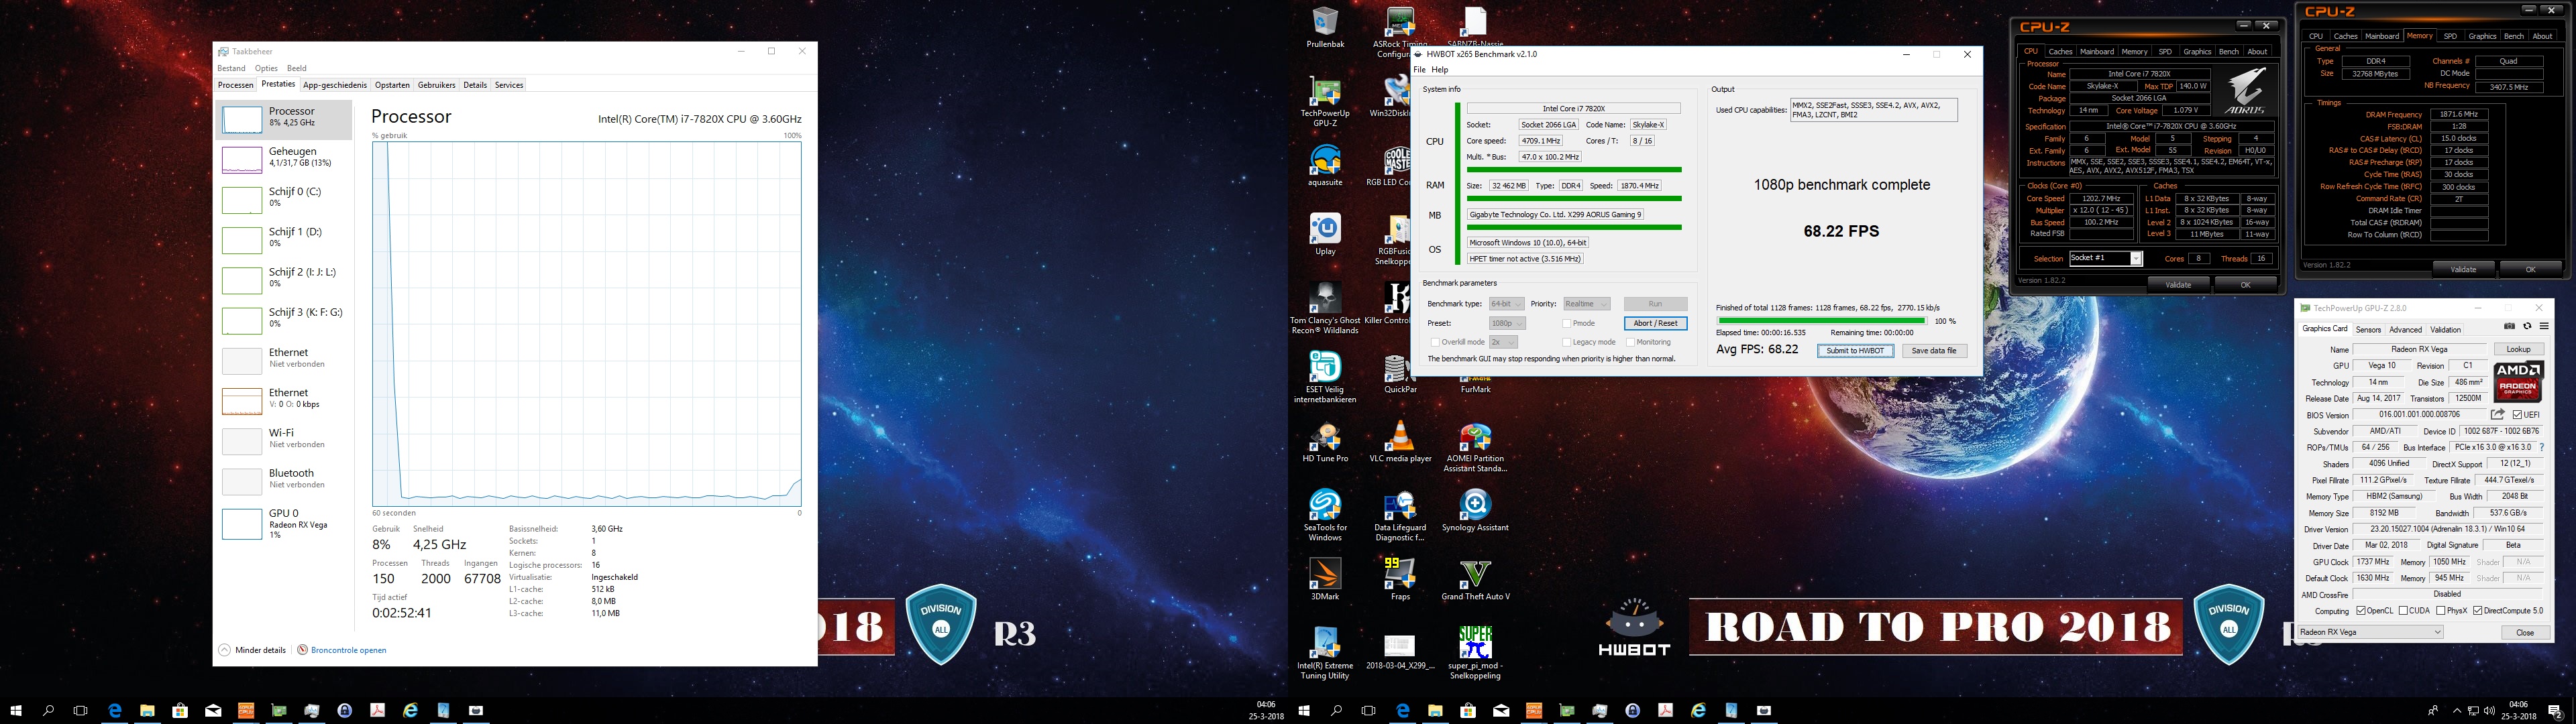Open the Prullenbak recycle bin desktop icon
This screenshot has width=2576, height=724.
tap(1325, 28)
